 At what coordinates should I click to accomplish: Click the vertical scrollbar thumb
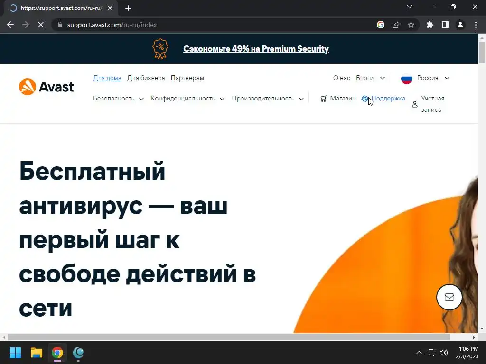[x=482, y=52]
